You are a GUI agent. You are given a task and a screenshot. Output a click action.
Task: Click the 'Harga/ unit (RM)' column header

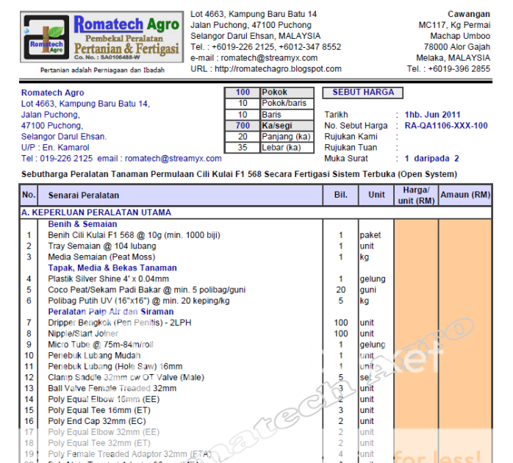[416, 195]
